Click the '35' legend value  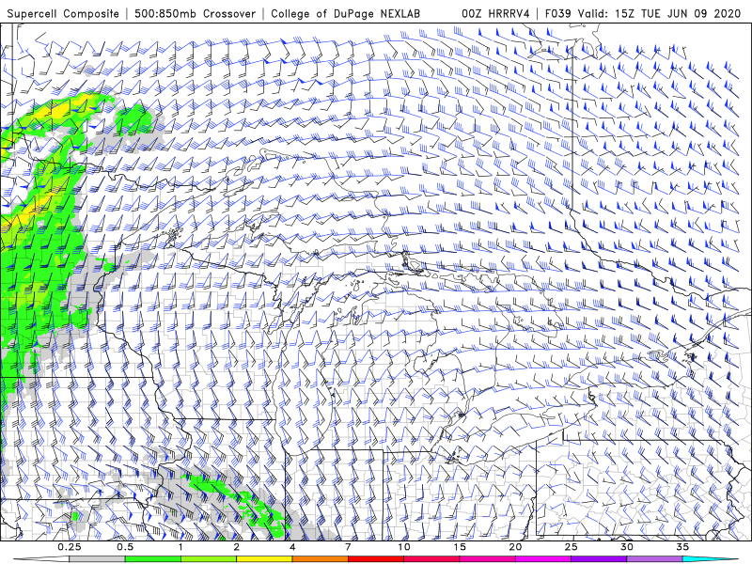tap(683, 547)
